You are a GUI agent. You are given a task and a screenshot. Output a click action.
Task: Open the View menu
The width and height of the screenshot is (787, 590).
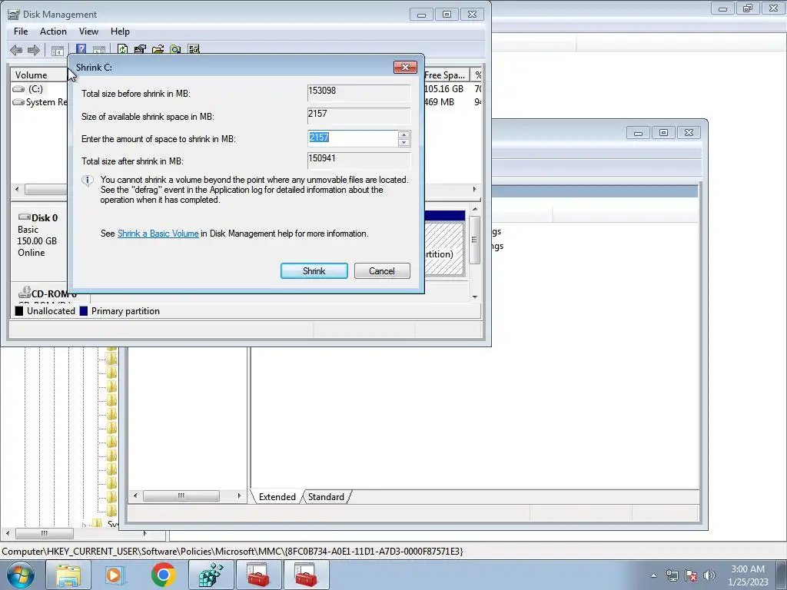click(x=88, y=31)
